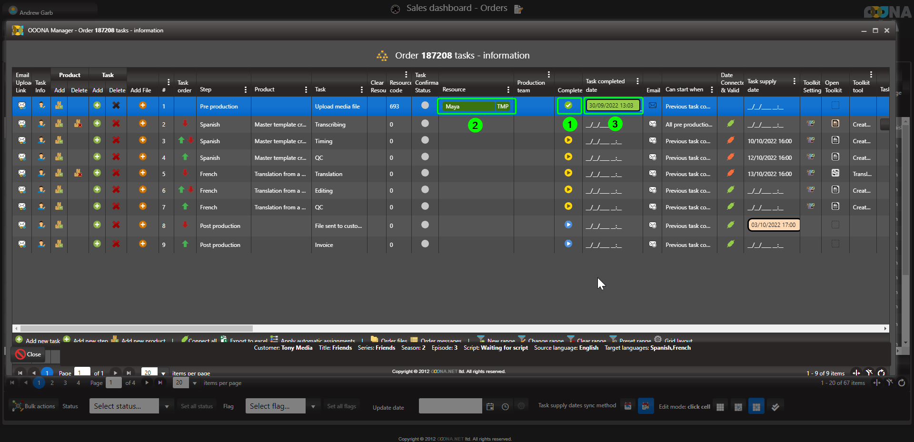Image resolution: width=914 pixels, height=442 pixels.
Task: Open Task Info for task 2
Action: click(x=41, y=124)
